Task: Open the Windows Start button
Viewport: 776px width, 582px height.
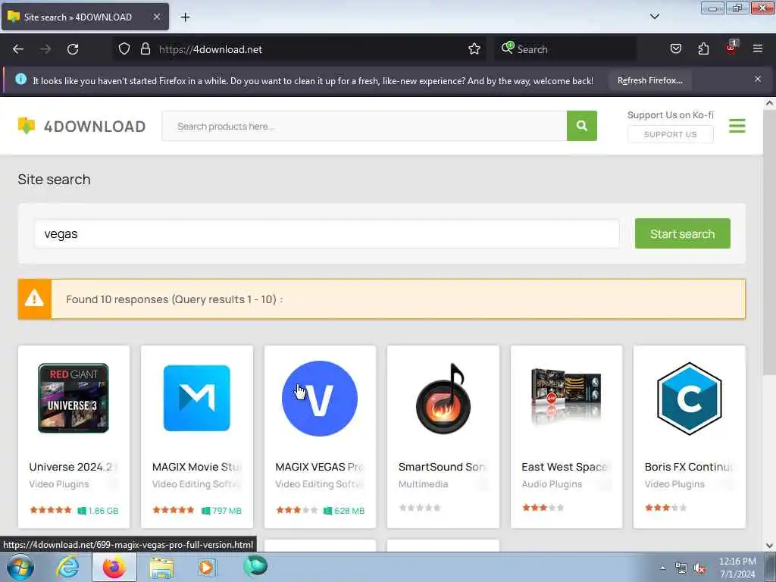Action: click(20, 567)
